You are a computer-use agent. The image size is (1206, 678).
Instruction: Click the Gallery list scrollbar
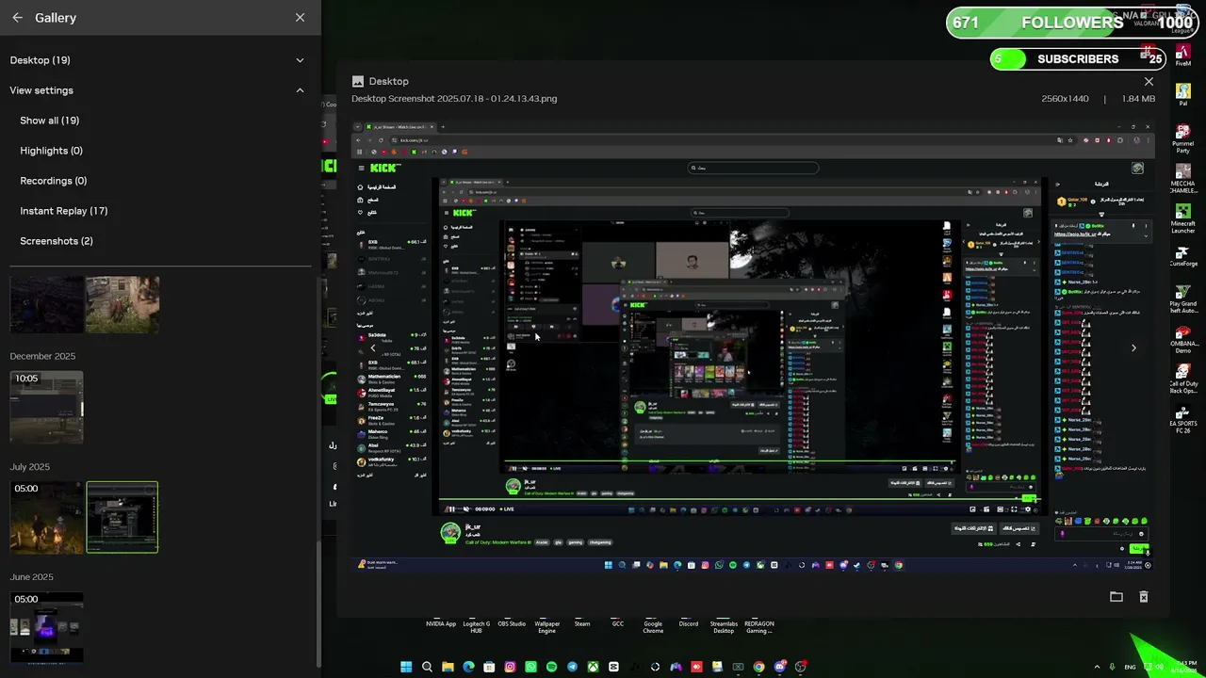318,603
